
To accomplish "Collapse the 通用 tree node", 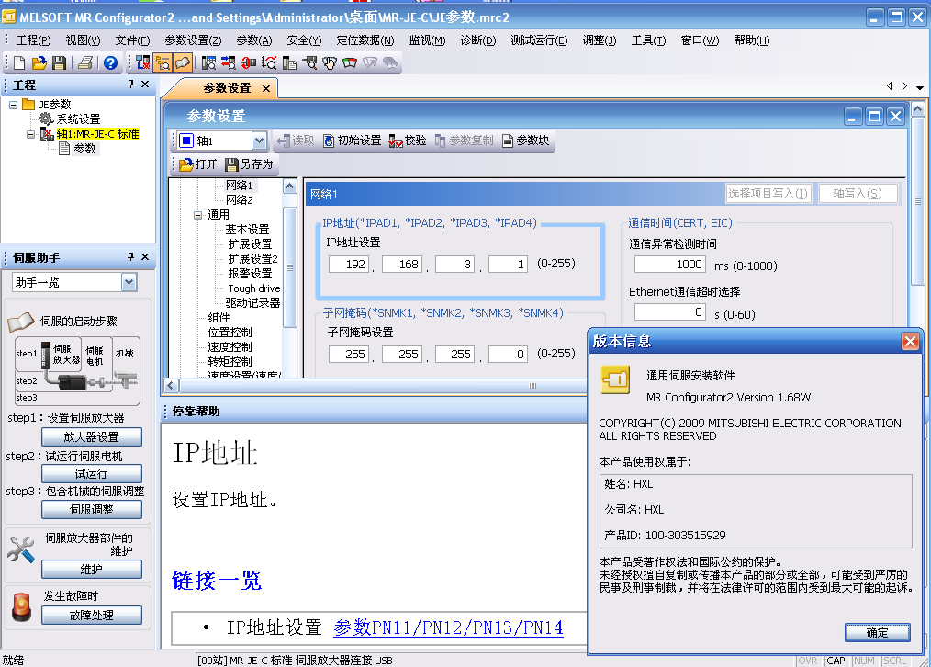I will point(198,215).
